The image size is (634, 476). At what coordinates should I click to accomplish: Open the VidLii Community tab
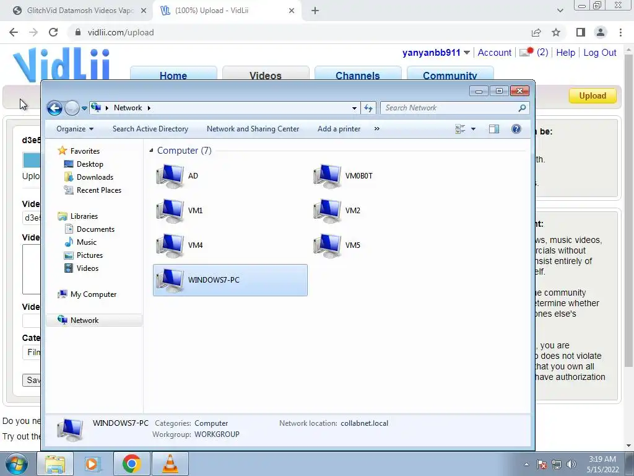coord(449,74)
